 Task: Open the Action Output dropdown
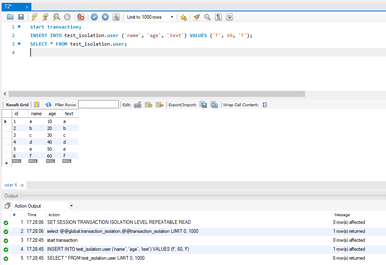click(x=43, y=206)
